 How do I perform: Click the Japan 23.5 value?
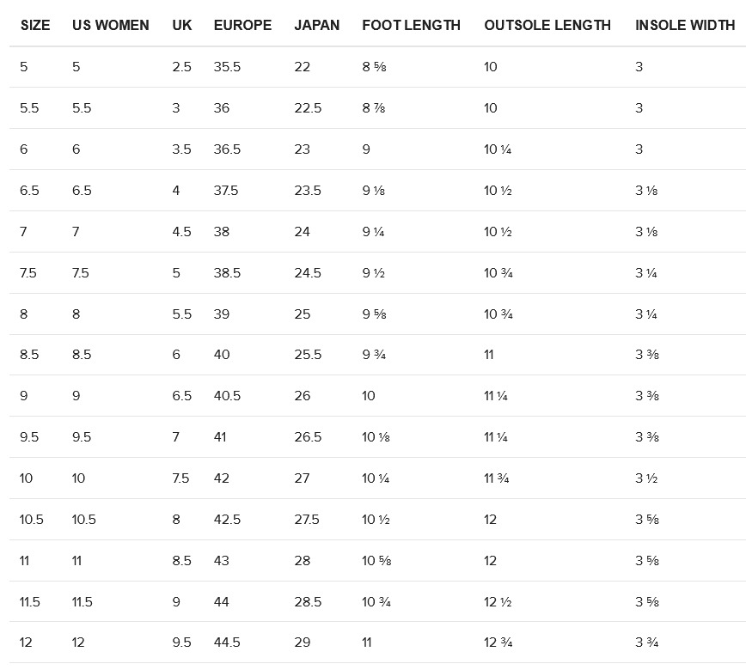pos(308,191)
